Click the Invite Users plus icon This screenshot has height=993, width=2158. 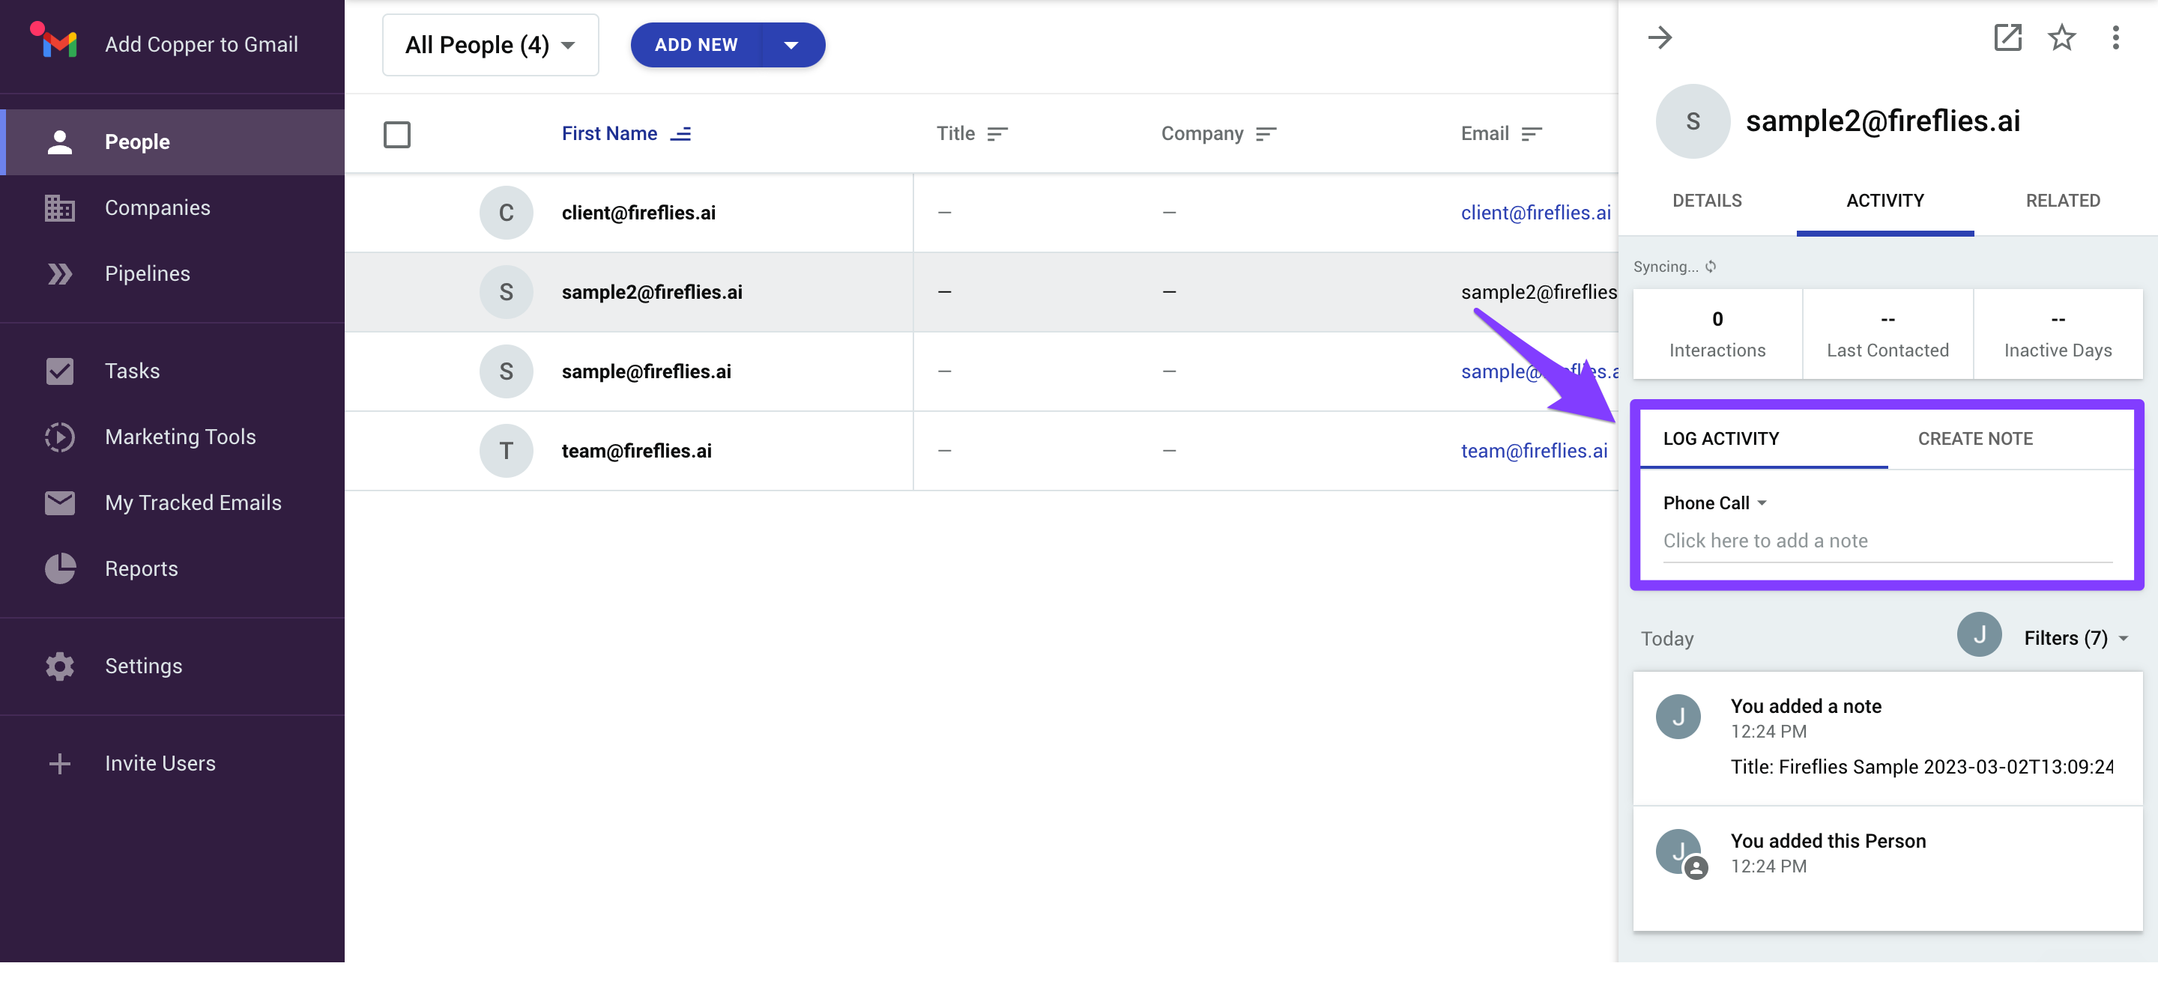point(59,764)
